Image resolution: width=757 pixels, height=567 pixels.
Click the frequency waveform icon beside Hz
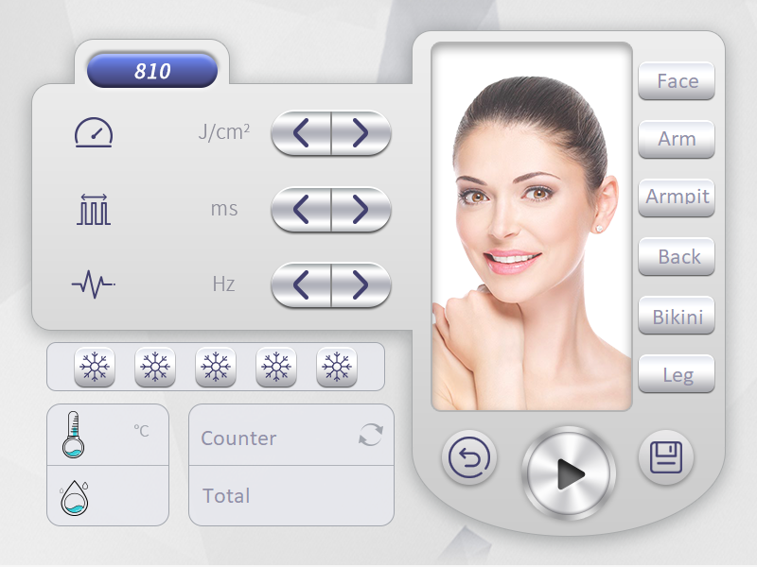tap(92, 283)
